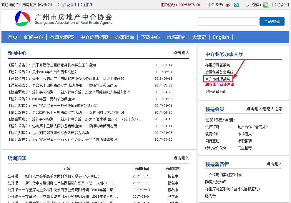
Task: Go to 首页 in navigation bar
Action: pyautogui.click(x=13, y=37)
